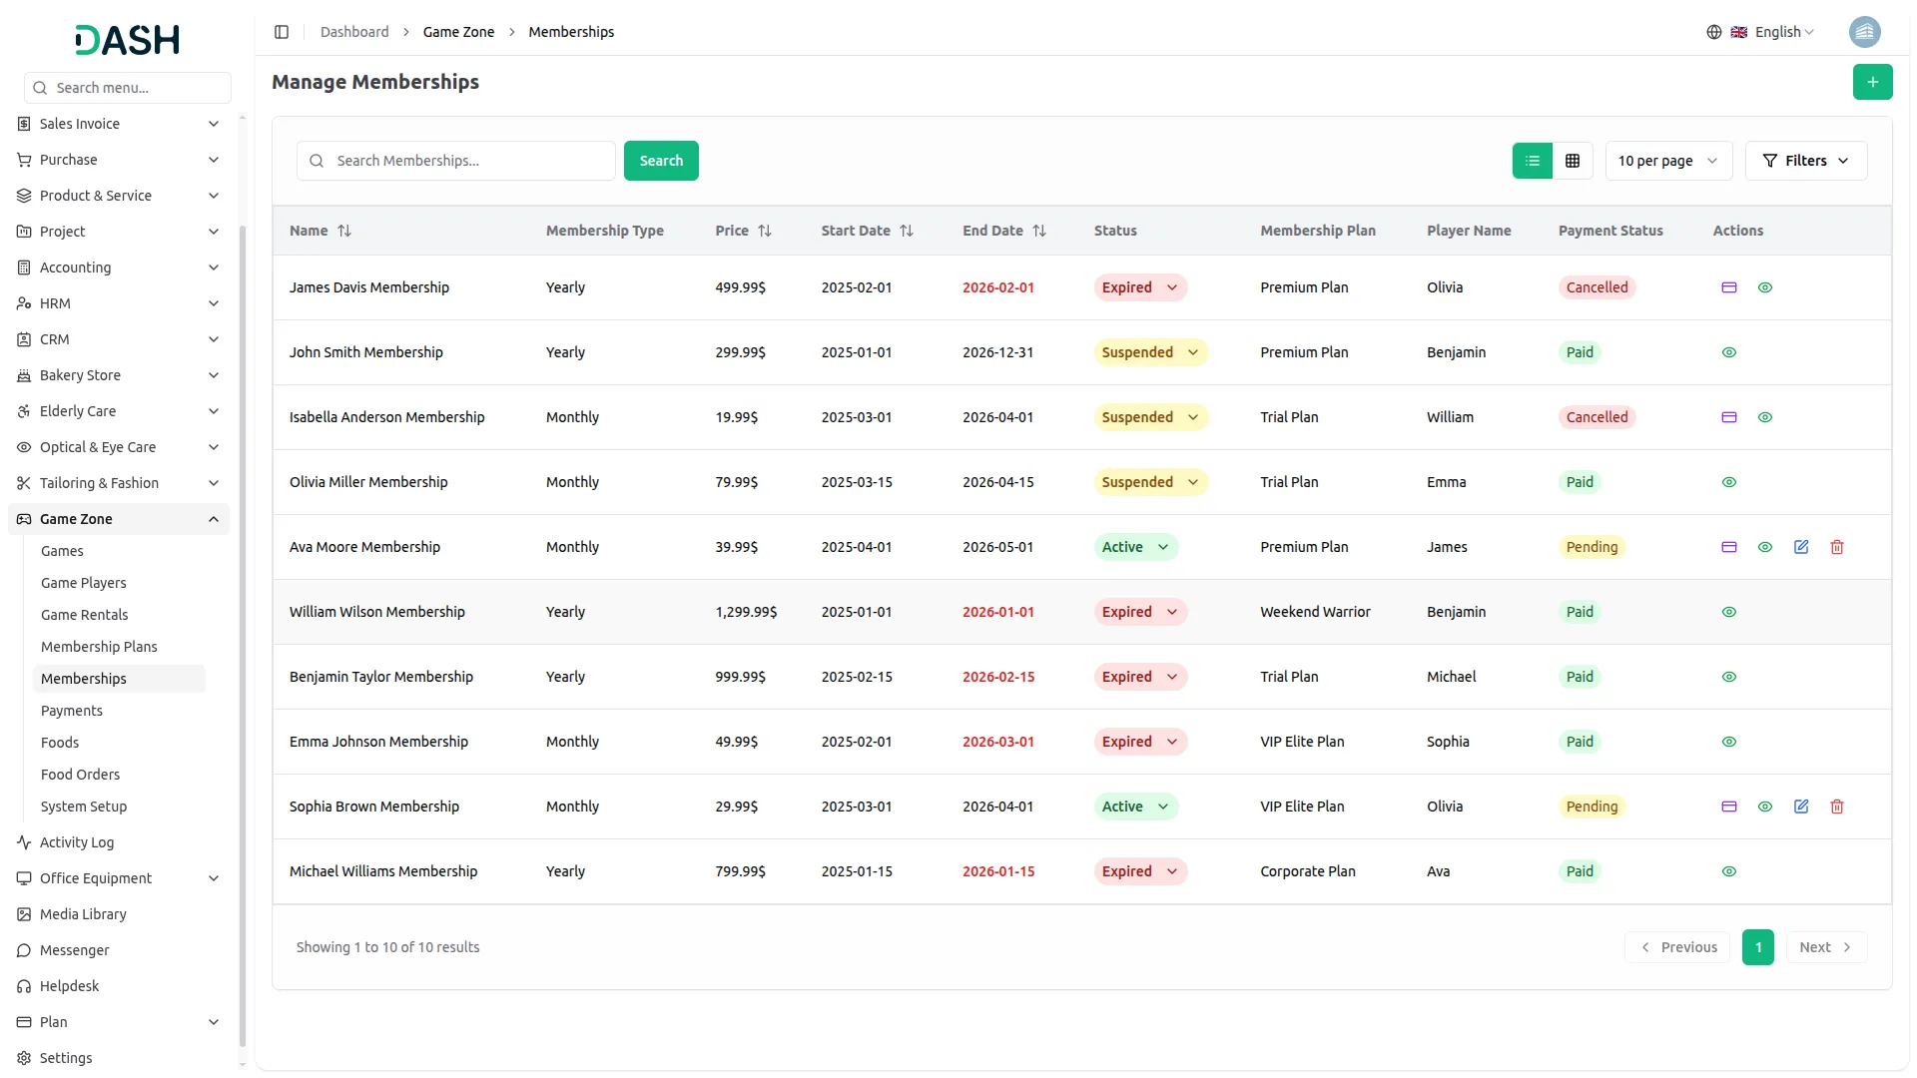Image resolution: width=1917 pixels, height=1078 pixels.
Task: Open Dashboard breadcrumb link
Action: tap(353, 32)
